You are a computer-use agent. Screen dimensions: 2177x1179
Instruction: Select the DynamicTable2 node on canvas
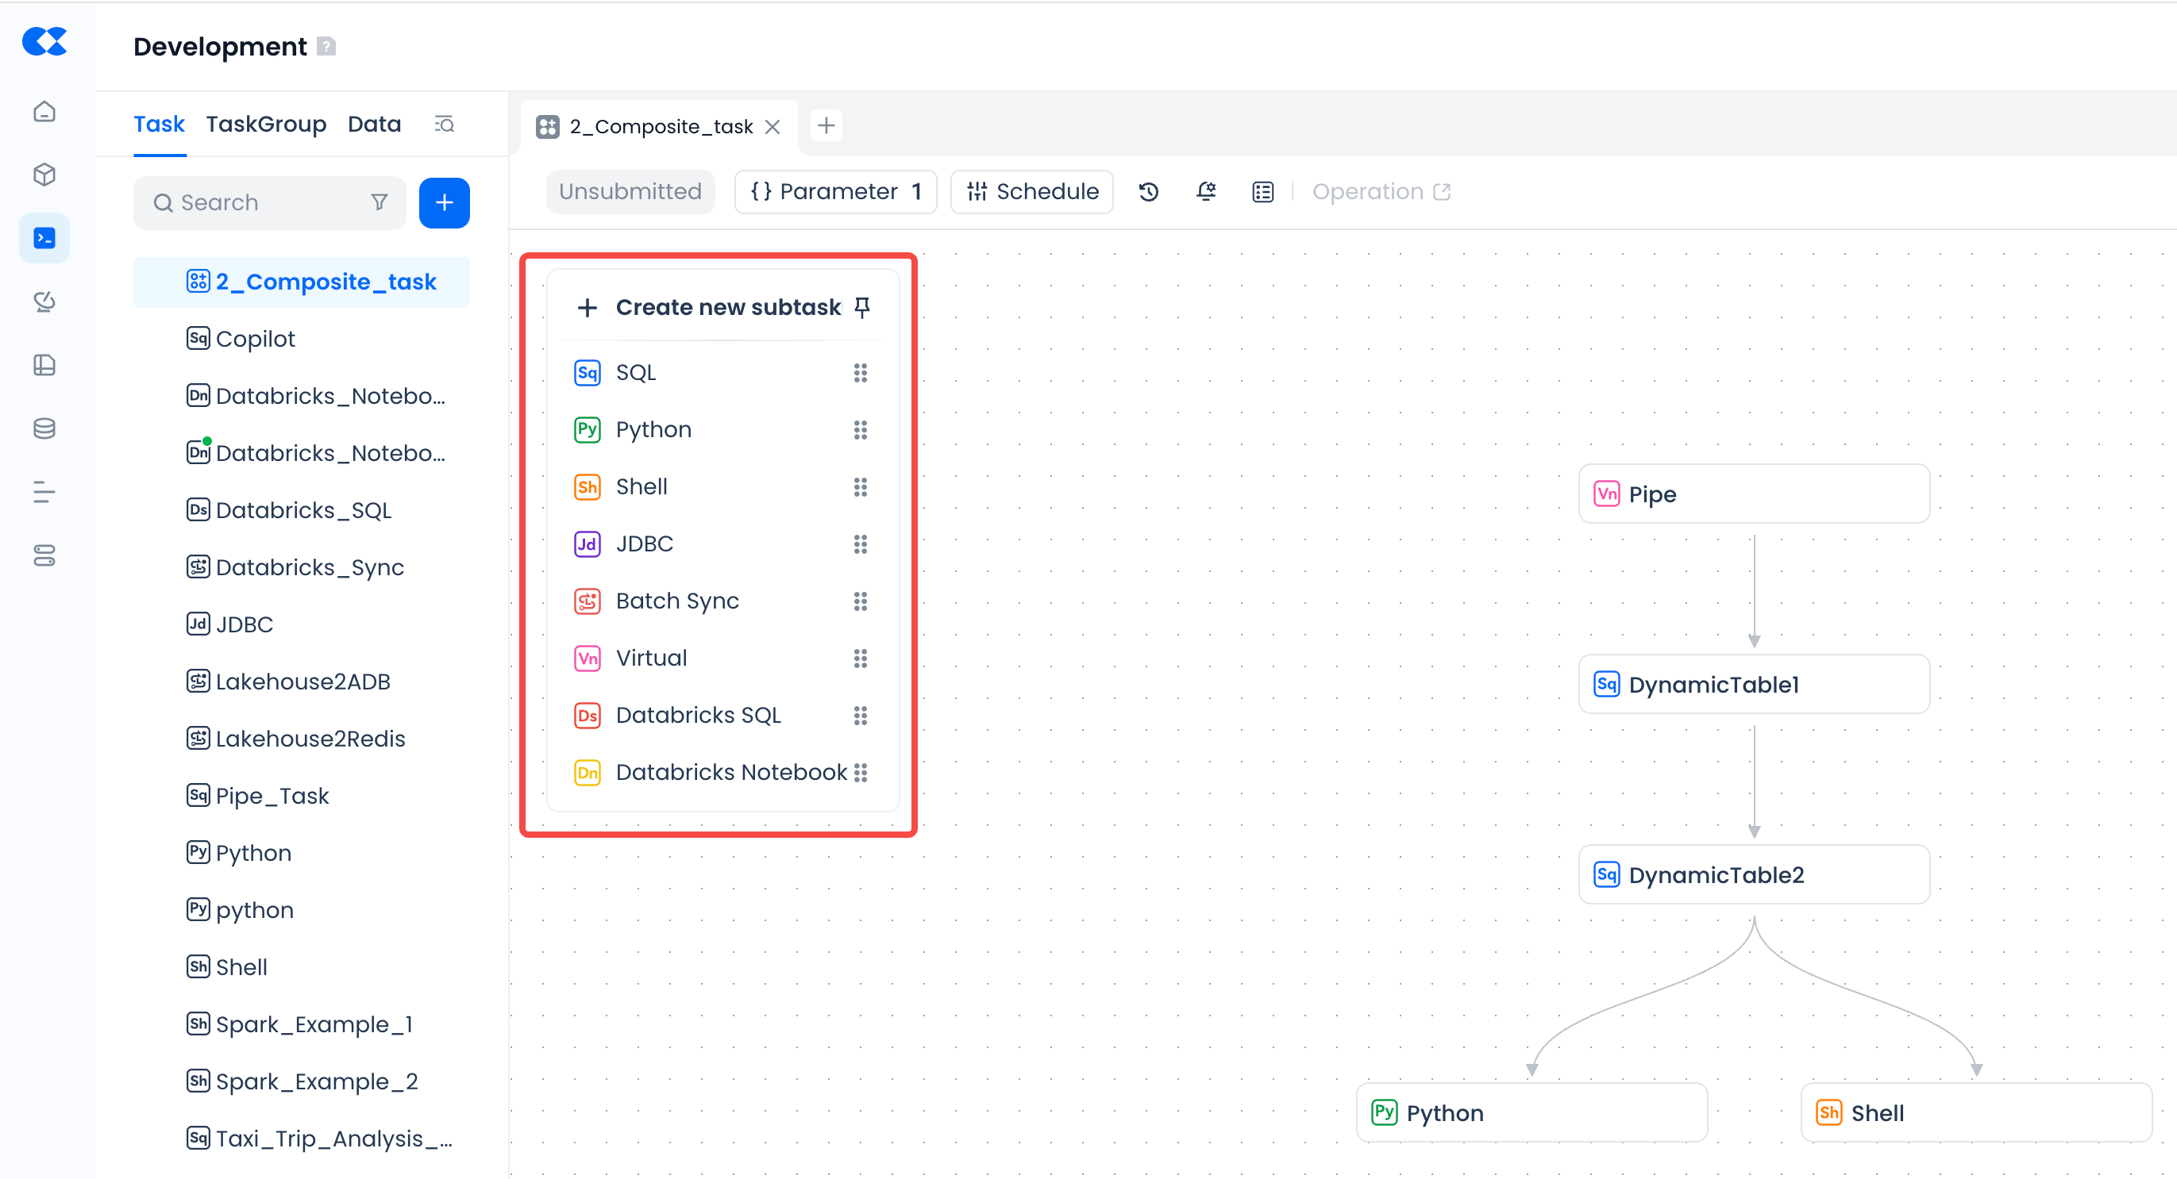tap(1753, 875)
